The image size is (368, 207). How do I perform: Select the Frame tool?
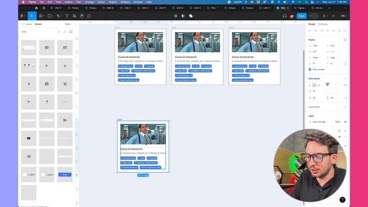pyautogui.click(x=41, y=16)
